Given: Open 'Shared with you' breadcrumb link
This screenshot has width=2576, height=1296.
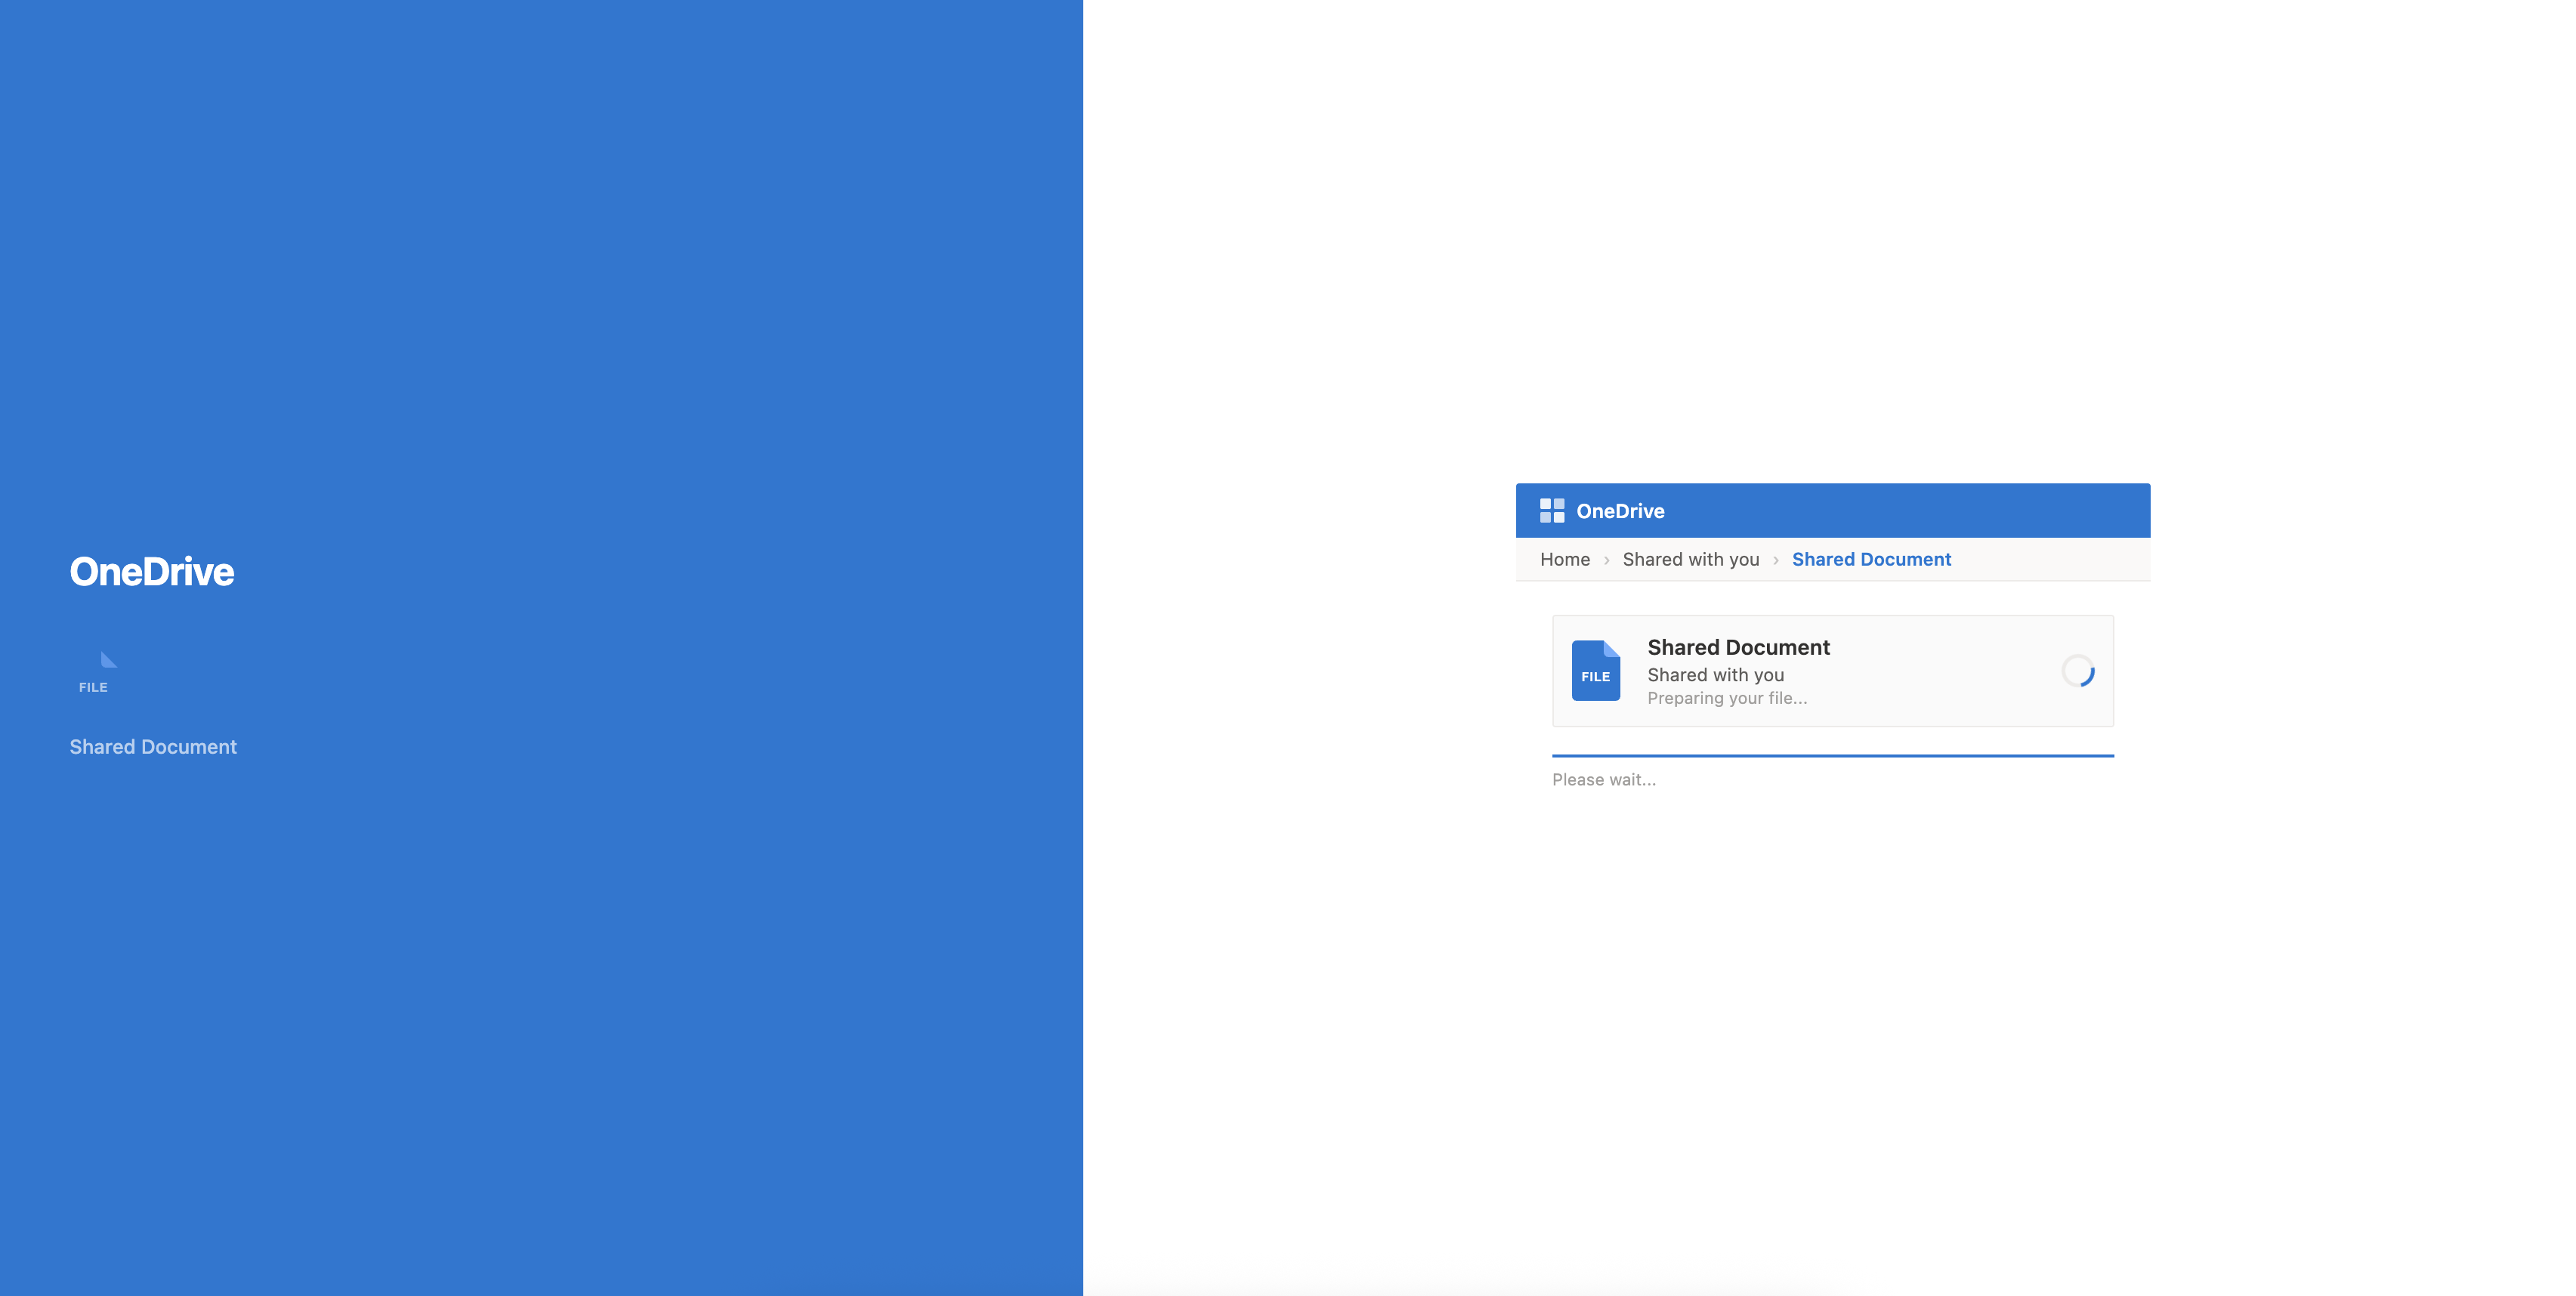Looking at the screenshot, I should pos(1691,560).
